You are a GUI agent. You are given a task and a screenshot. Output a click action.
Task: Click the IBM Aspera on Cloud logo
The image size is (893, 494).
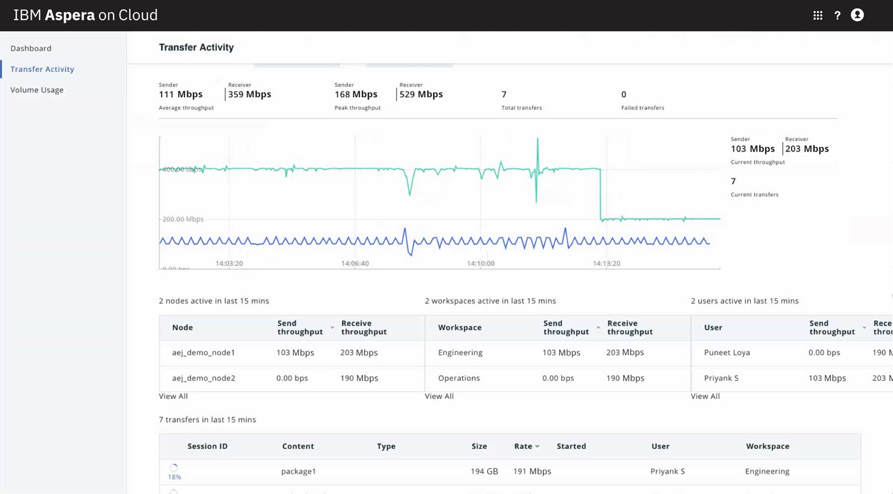click(85, 15)
